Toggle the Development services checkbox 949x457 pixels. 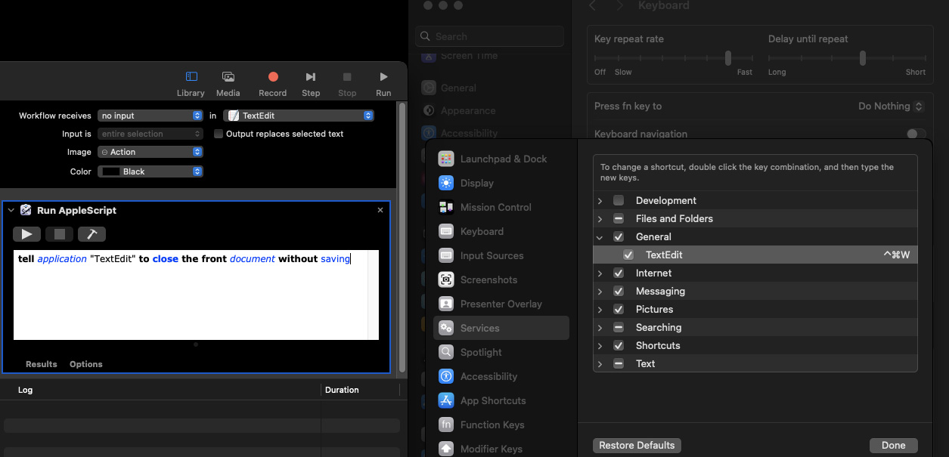click(619, 200)
